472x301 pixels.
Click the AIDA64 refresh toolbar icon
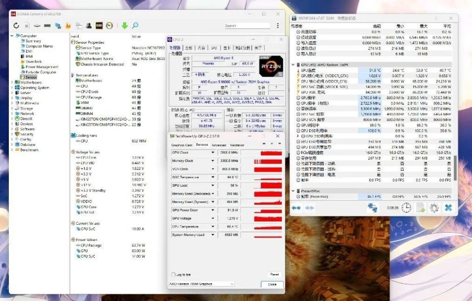click(x=16, y=26)
